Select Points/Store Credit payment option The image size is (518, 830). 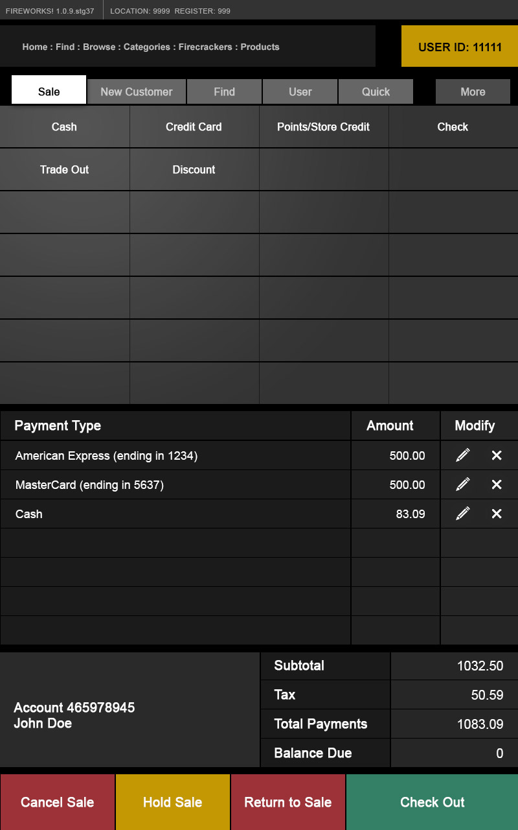323,127
